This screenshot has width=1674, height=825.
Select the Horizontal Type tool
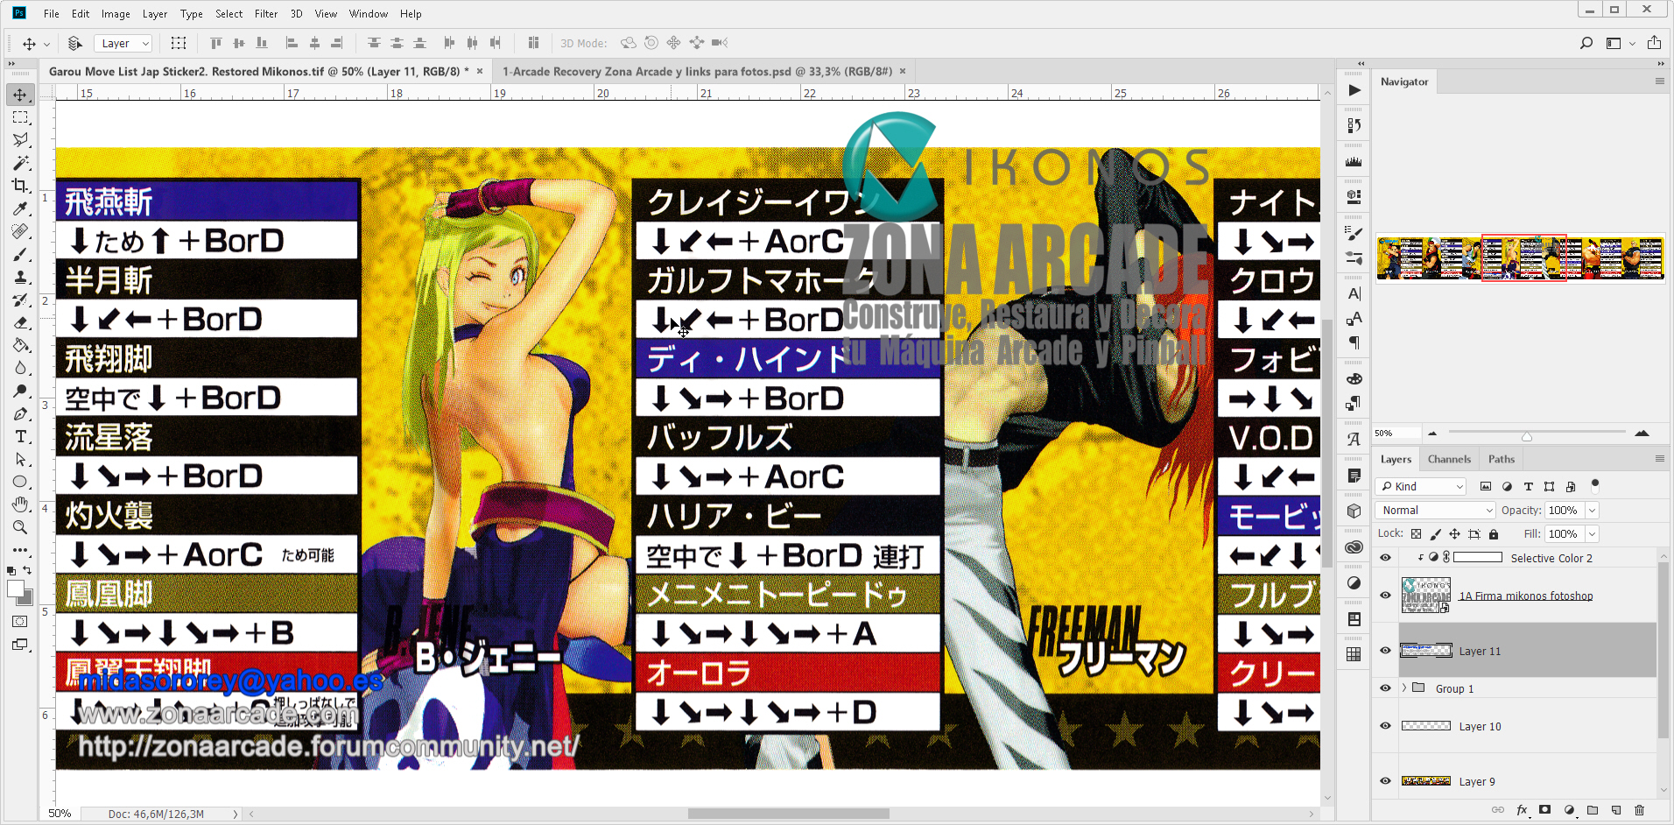pyautogui.click(x=21, y=435)
